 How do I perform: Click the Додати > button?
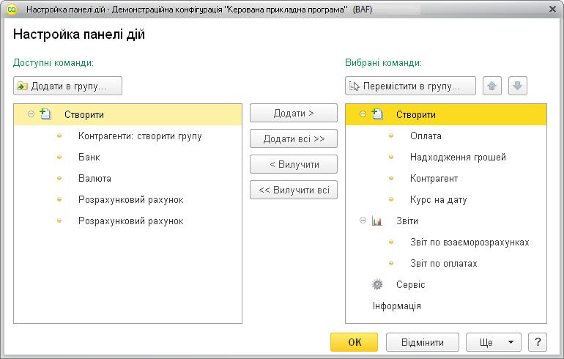(x=294, y=113)
